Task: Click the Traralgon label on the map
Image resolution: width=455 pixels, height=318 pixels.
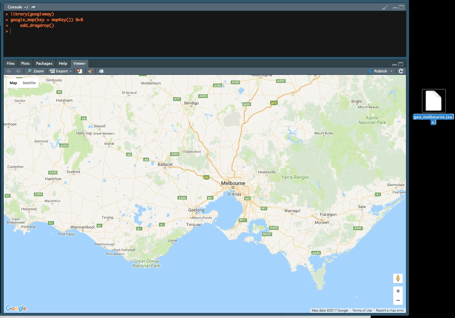Action: 328,214
